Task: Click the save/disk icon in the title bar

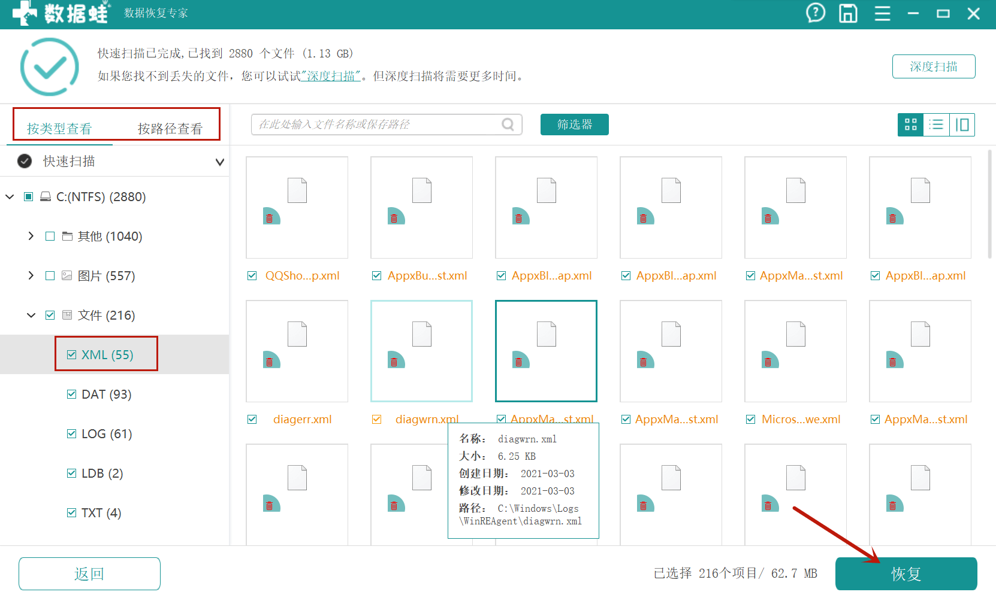Action: click(848, 13)
